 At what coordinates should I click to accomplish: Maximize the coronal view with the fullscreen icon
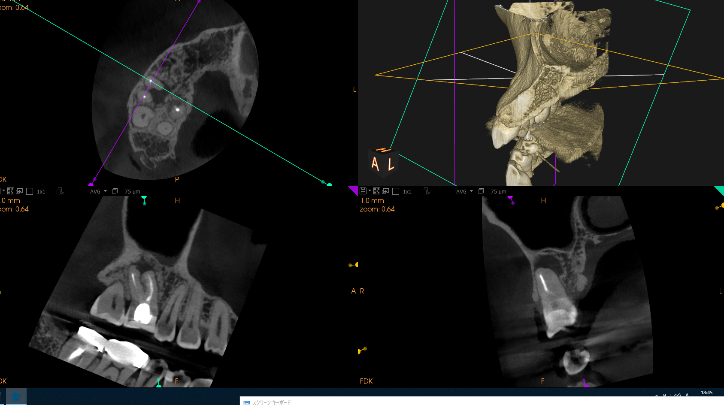click(377, 191)
